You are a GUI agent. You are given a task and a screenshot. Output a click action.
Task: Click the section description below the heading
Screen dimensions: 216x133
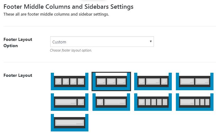pos(56,14)
